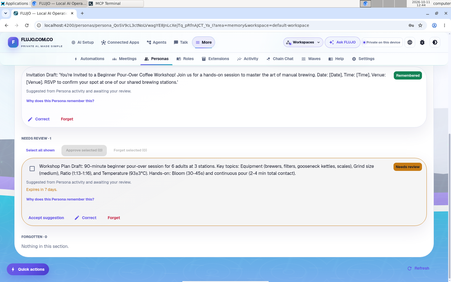Click Ask FLUJO button
The width and height of the screenshot is (451, 282).
tap(342, 42)
